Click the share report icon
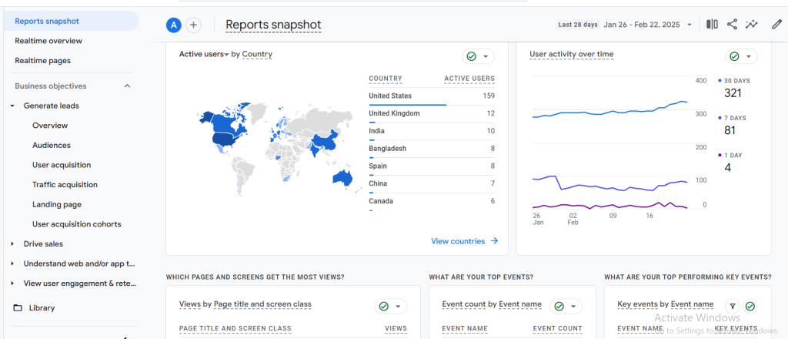 pyautogui.click(x=732, y=25)
